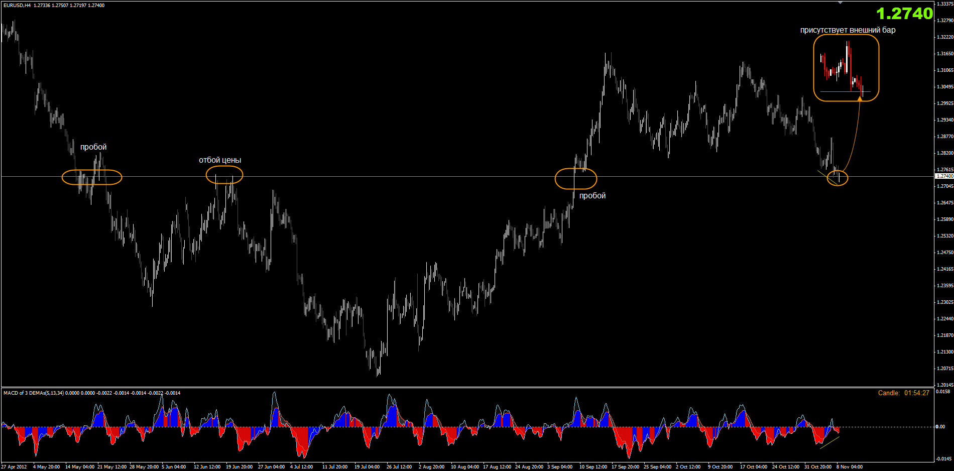Click the 19 Jul 04:00 time axis label
The width and height of the screenshot is (954, 471).
367,467
